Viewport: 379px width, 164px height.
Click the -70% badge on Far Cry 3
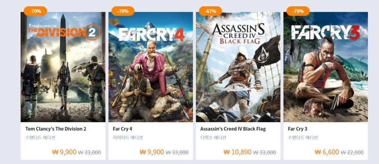tap(298, 11)
